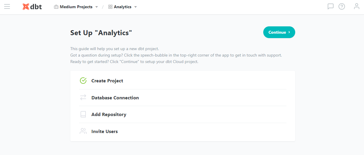Click the green Create Project checkmark icon

coord(83,81)
